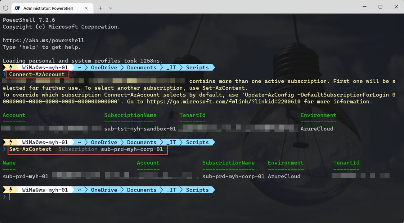Expand the new tab profiles dropdown arrow
This screenshot has height=223, width=404.
110,8
